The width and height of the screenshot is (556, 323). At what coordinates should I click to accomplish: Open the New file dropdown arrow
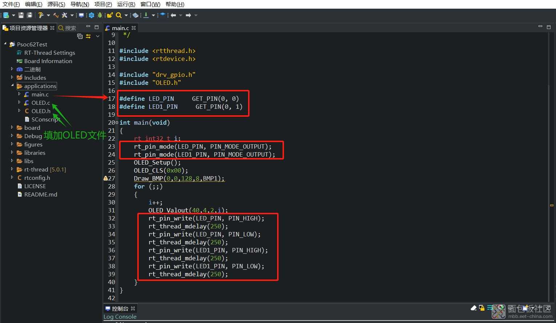coord(13,15)
